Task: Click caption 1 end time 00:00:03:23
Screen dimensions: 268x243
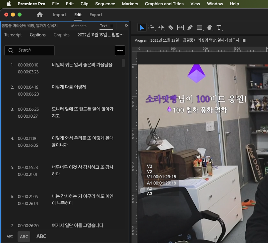Action: 28,72
